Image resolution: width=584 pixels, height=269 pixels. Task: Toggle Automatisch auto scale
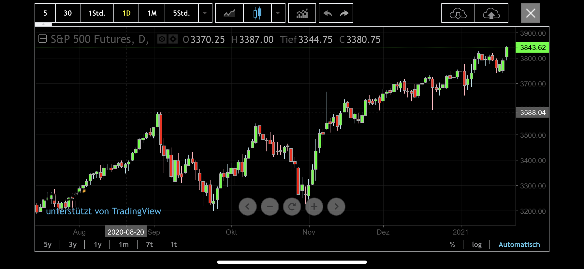tap(519, 244)
